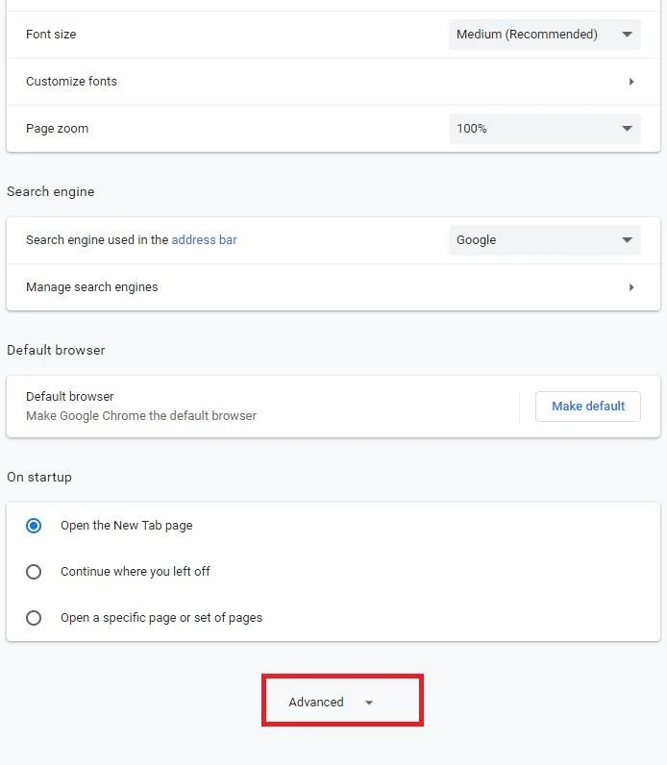
Task: Click the arrow icon beside Customize fonts
Action: (x=631, y=82)
